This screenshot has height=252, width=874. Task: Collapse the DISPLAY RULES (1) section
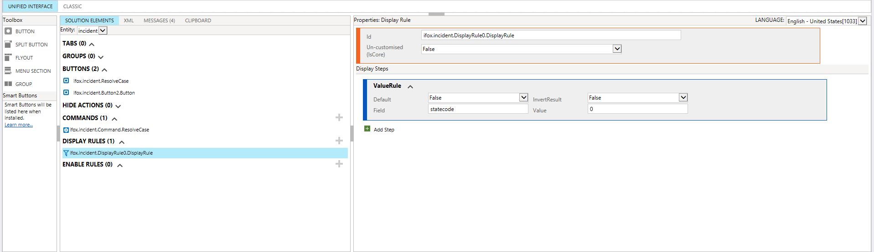click(122, 142)
